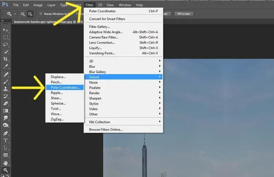
Task: Switch to the Hand tool
Action: coord(6,162)
